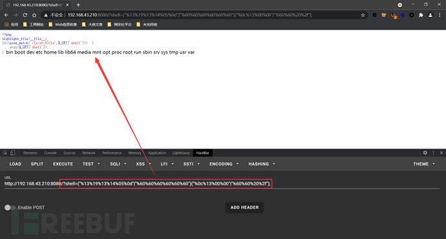Close the DevTools panel

(x=441, y=153)
